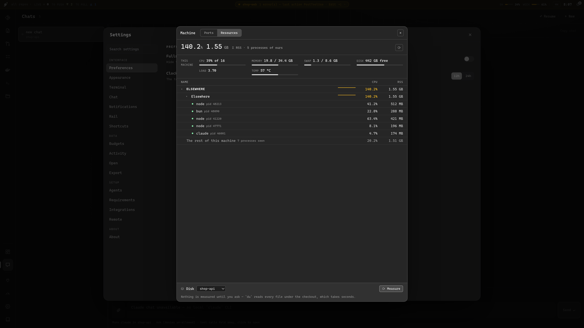The width and height of the screenshot is (584, 328).
Task: Select node process pid 47771
Action: 292,126
